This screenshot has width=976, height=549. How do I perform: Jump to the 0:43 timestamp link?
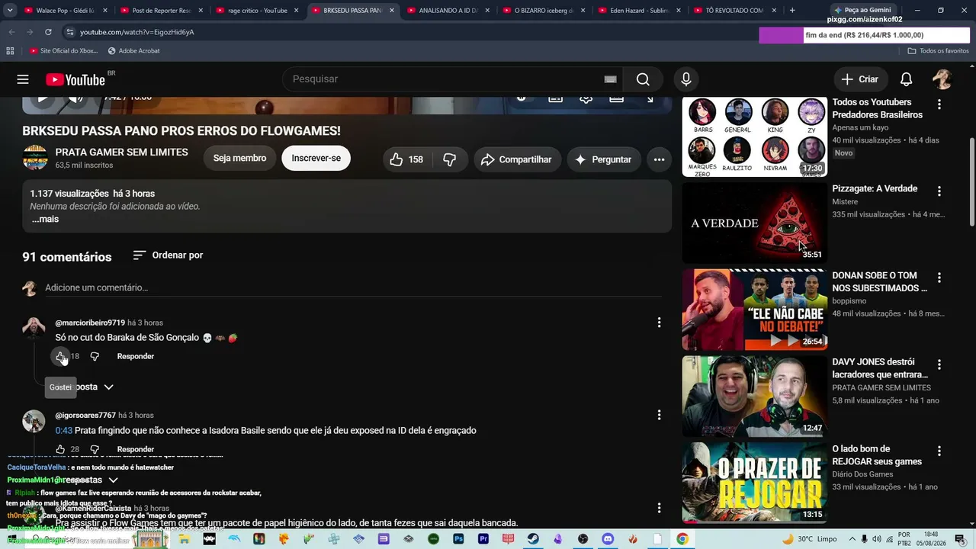(63, 431)
